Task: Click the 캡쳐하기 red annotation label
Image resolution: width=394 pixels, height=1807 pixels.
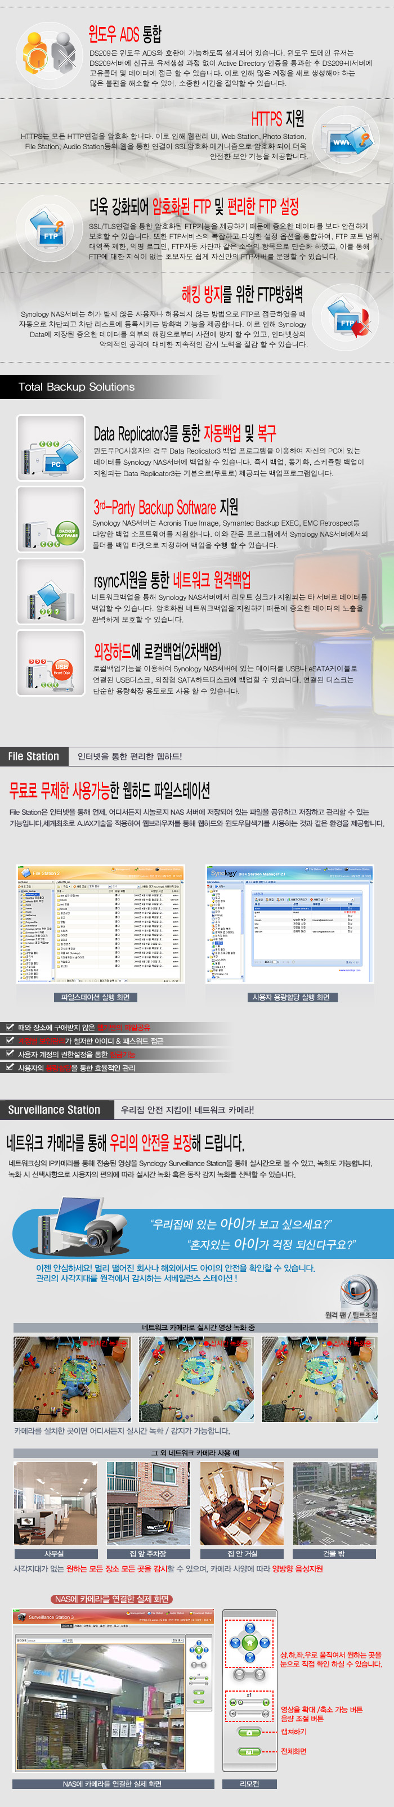Action: (294, 1732)
